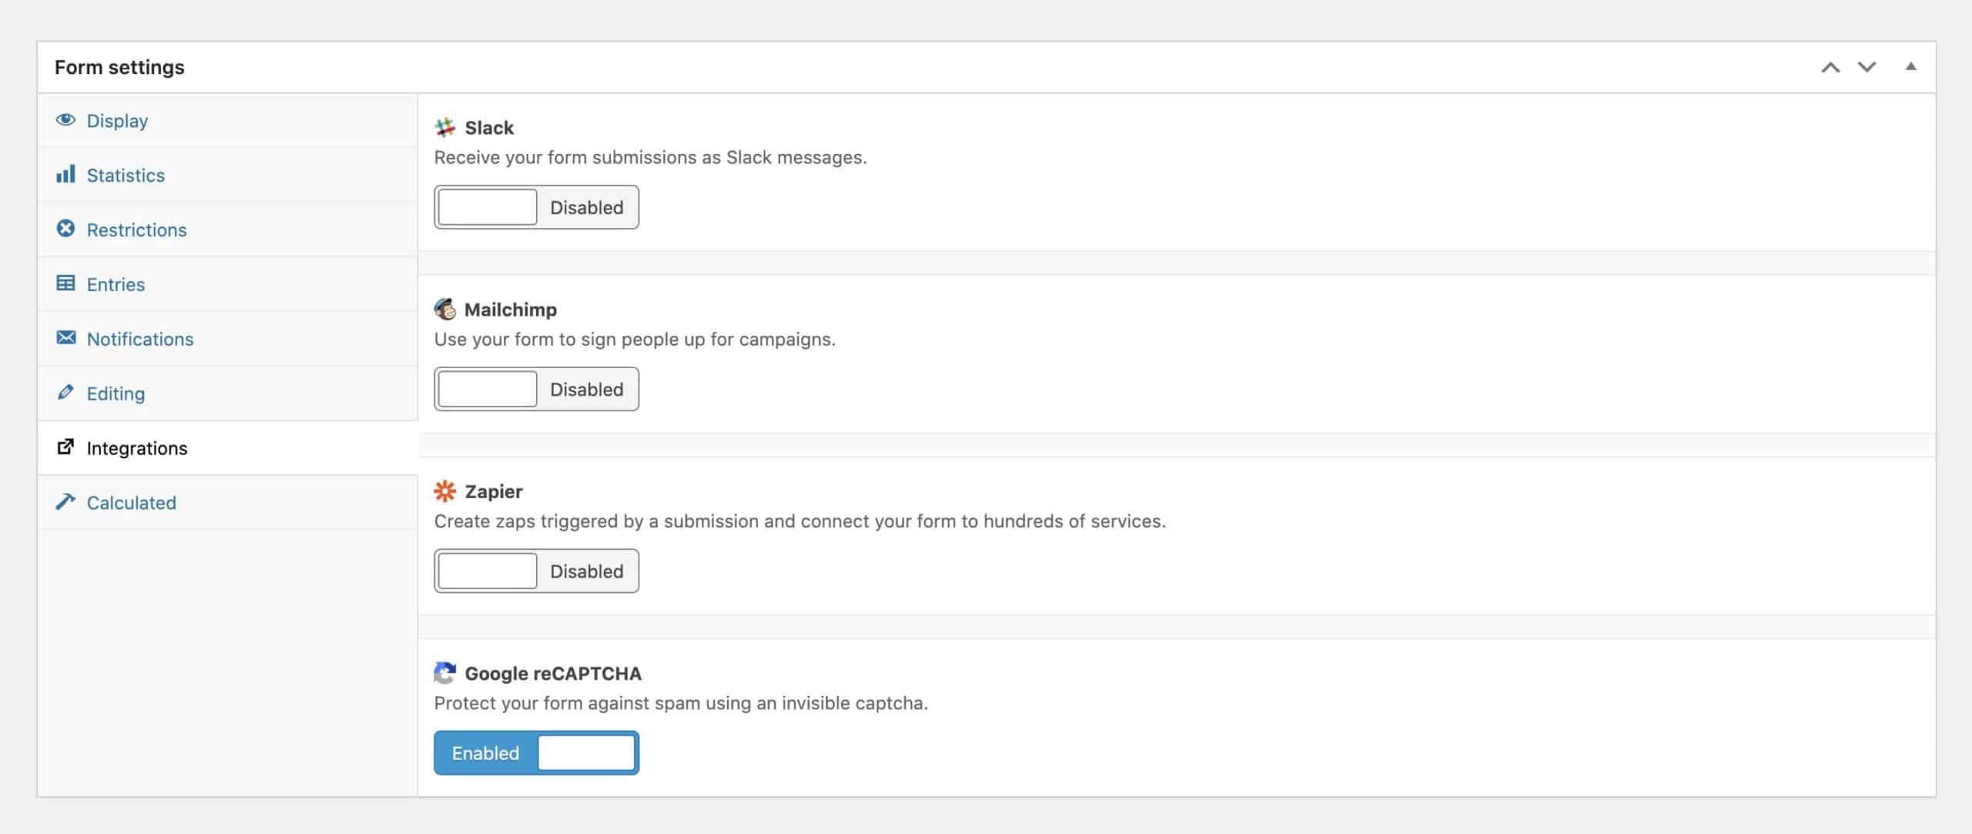This screenshot has width=1972, height=834.
Task: Click the Google reCAPTCHA heading text
Action: pos(553,674)
